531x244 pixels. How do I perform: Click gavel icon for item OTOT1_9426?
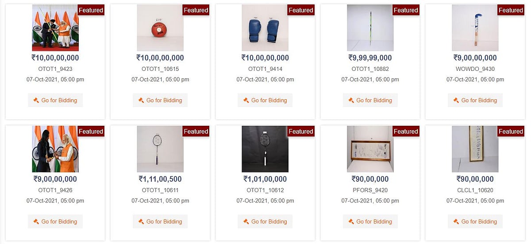[x=36, y=222]
